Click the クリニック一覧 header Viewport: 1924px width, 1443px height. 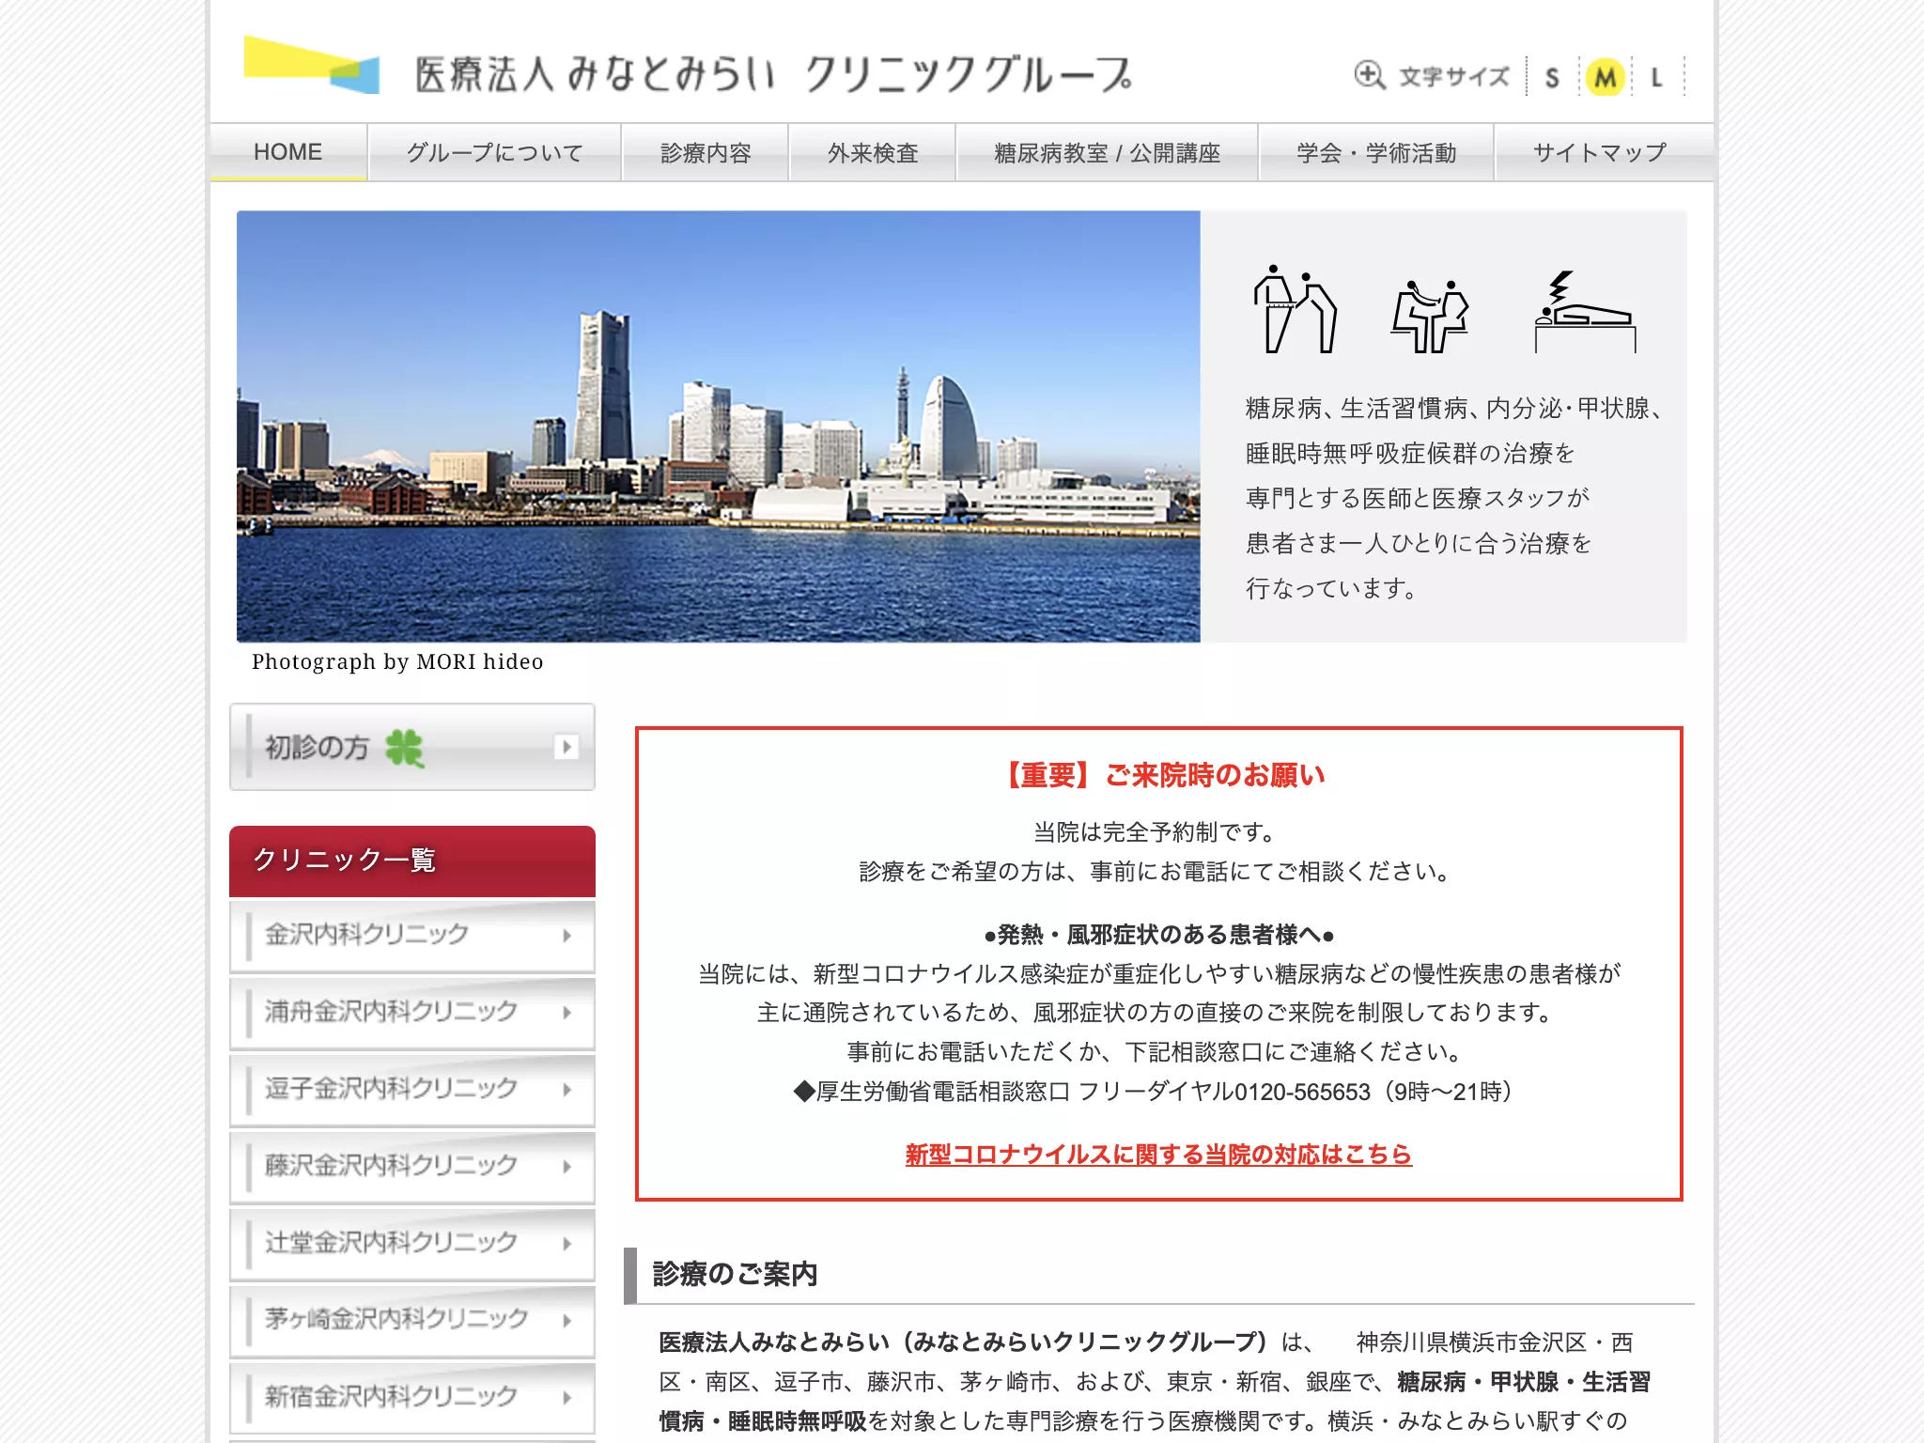pyautogui.click(x=412, y=861)
